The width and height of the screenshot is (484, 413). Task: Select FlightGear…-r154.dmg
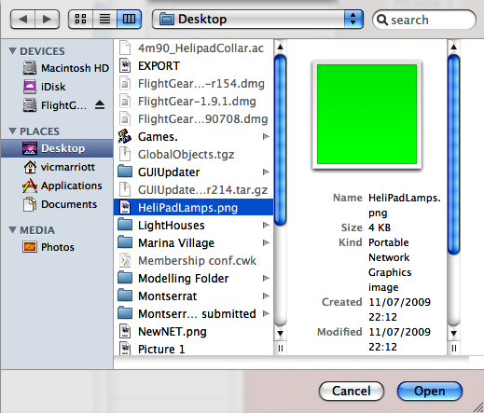click(x=193, y=84)
